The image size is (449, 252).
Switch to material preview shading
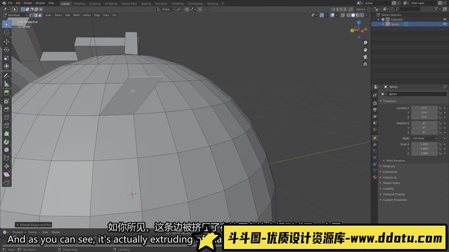(x=357, y=15)
